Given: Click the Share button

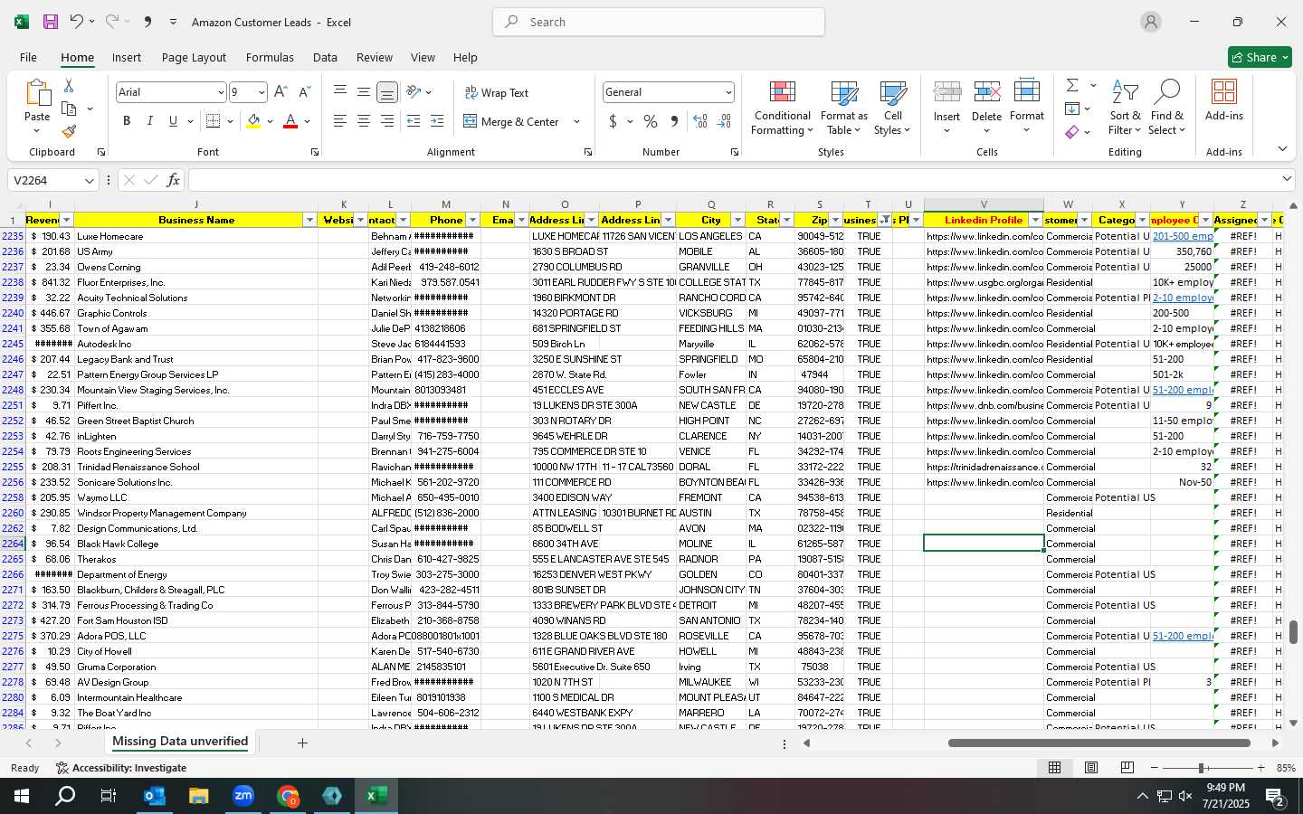Looking at the screenshot, I should click(1260, 57).
